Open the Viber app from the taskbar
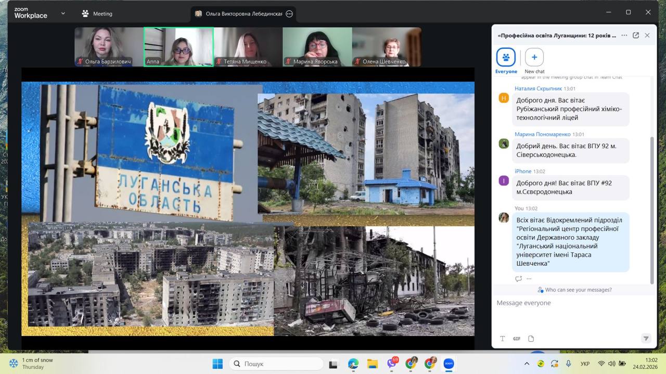This screenshot has width=666, height=374. click(x=392, y=364)
